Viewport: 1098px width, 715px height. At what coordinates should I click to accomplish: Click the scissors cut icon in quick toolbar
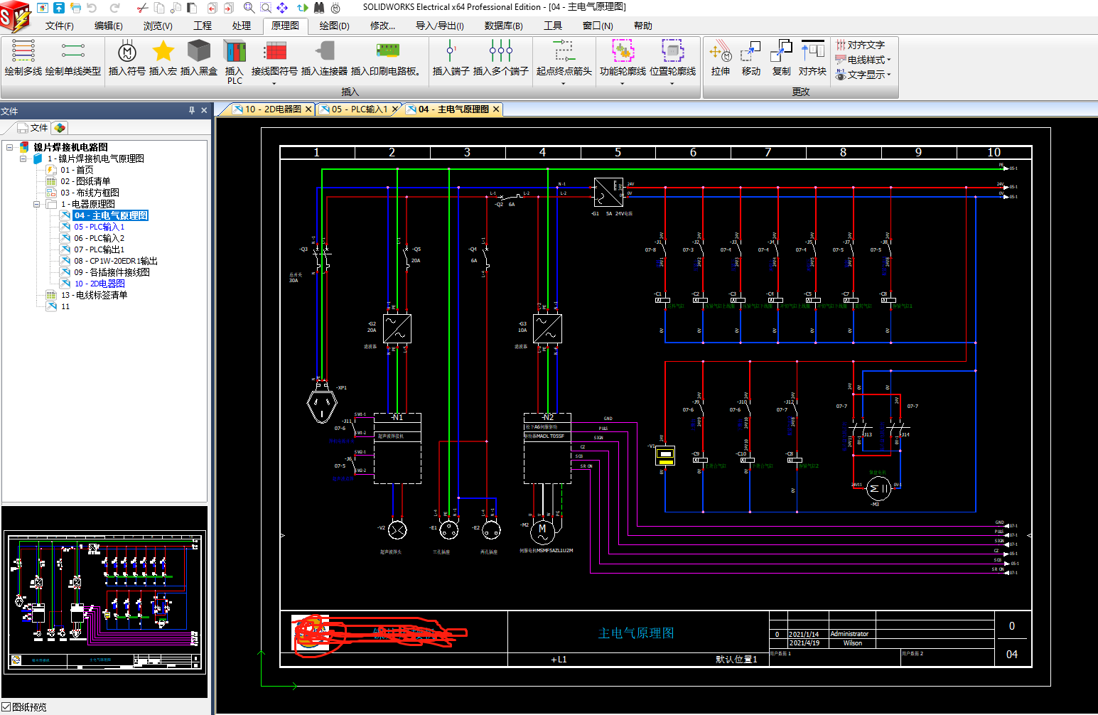(x=142, y=8)
